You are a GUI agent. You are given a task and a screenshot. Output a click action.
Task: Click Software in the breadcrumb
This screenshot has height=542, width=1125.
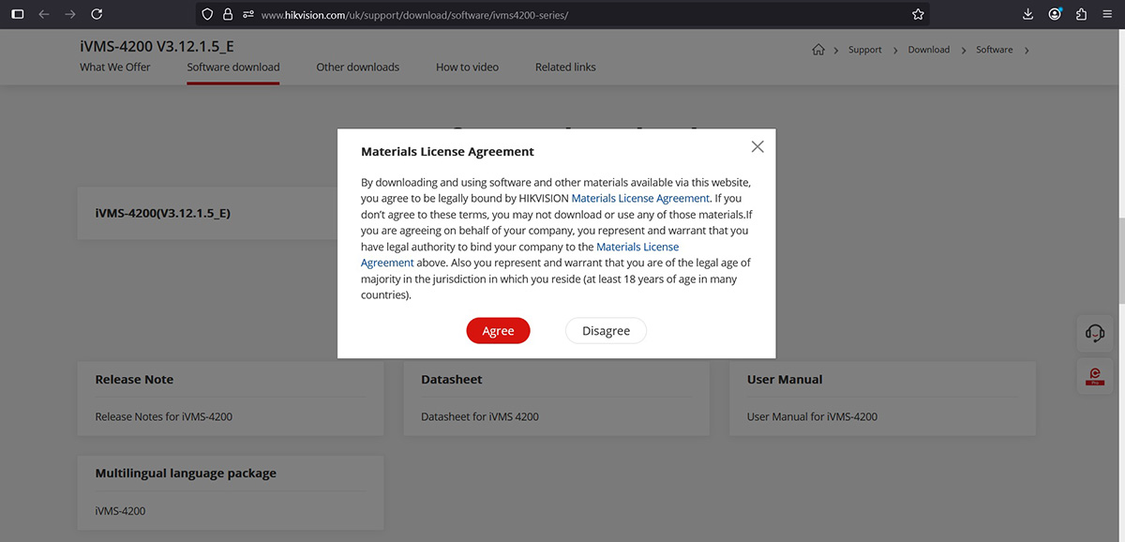coord(994,50)
